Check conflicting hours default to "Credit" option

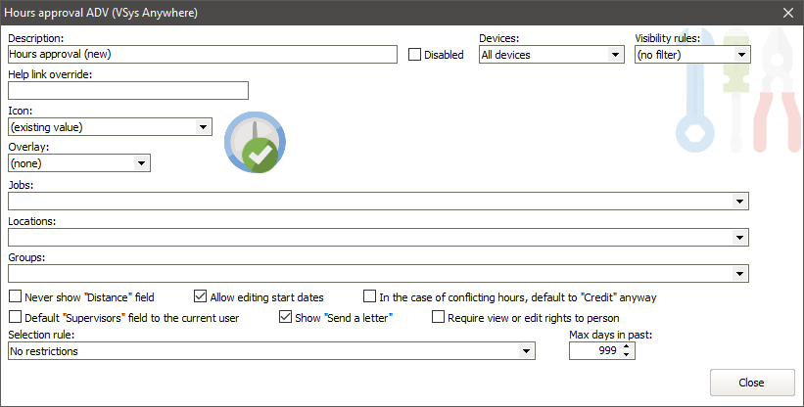click(x=369, y=296)
